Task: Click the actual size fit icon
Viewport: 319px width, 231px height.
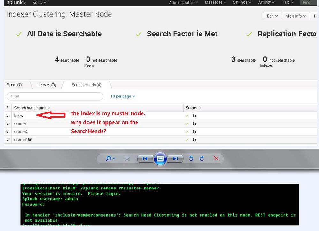Action: [127, 158]
